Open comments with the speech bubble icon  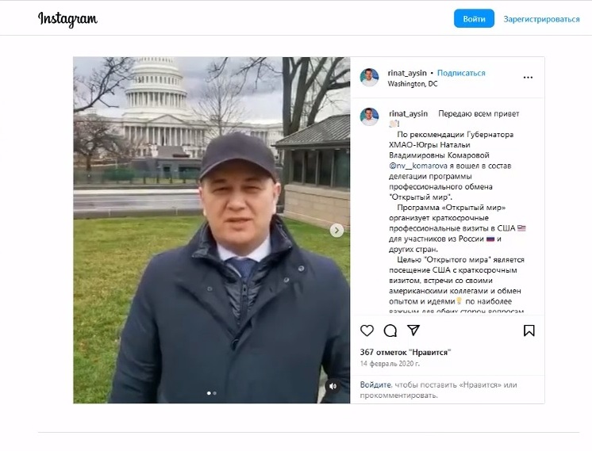click(390, 331)
